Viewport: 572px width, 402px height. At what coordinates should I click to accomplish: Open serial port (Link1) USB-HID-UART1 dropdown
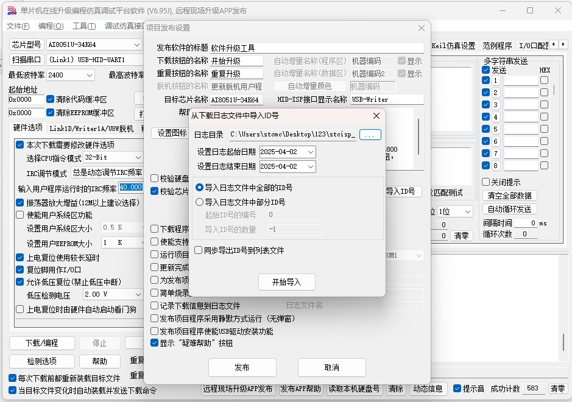(95, 60)
